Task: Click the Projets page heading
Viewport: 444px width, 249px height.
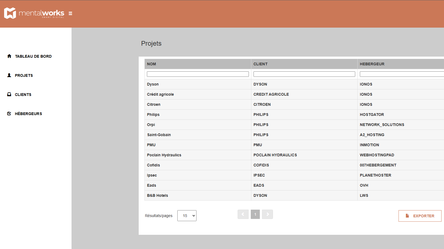Action: 151,43
